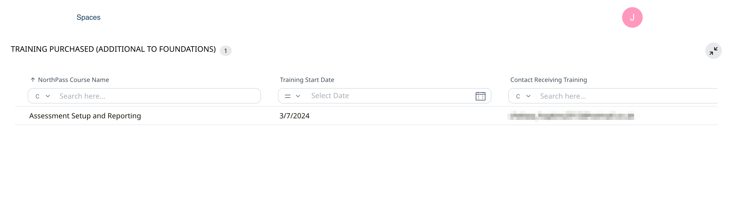Screen dimensions: 730x209
Task: Select the Assessment Setup and Reporting row
Action: pyautogui.click(x=85, y=116)
